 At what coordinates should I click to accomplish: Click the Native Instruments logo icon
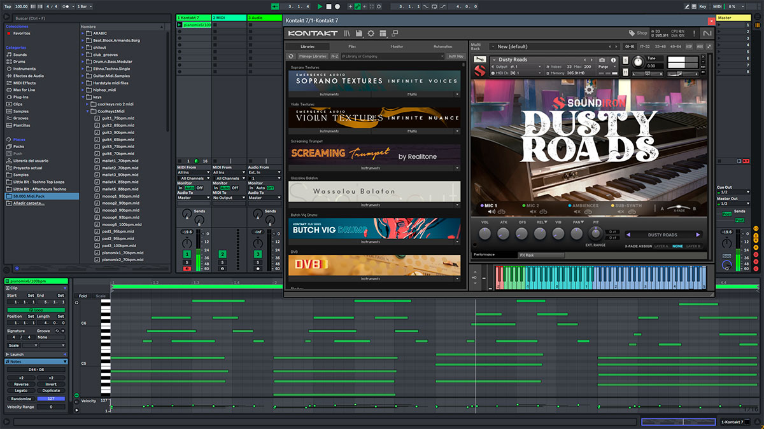(x=707, y=33)
